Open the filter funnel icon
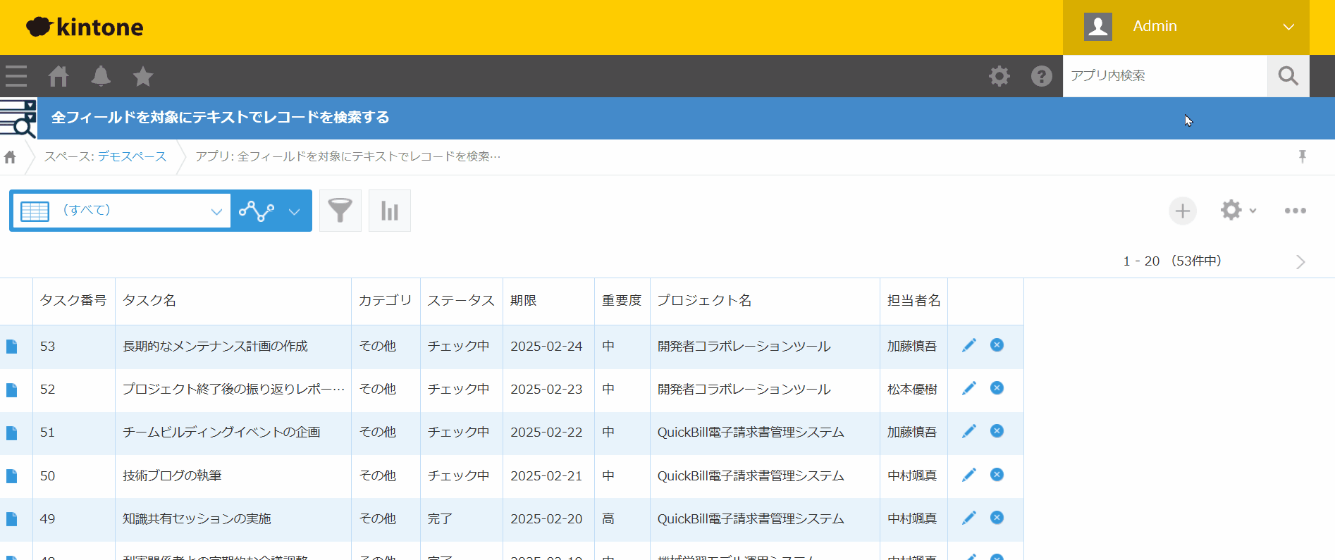The image size is (1335, 560). (x=340, y=211)
